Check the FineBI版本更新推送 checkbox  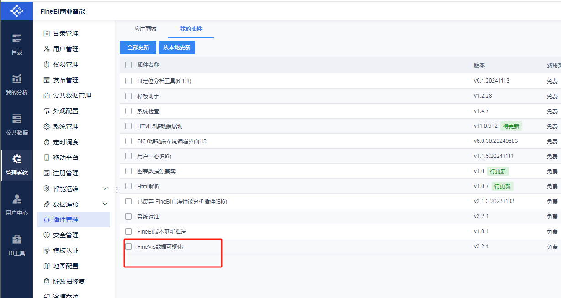(x=129, y=231)
